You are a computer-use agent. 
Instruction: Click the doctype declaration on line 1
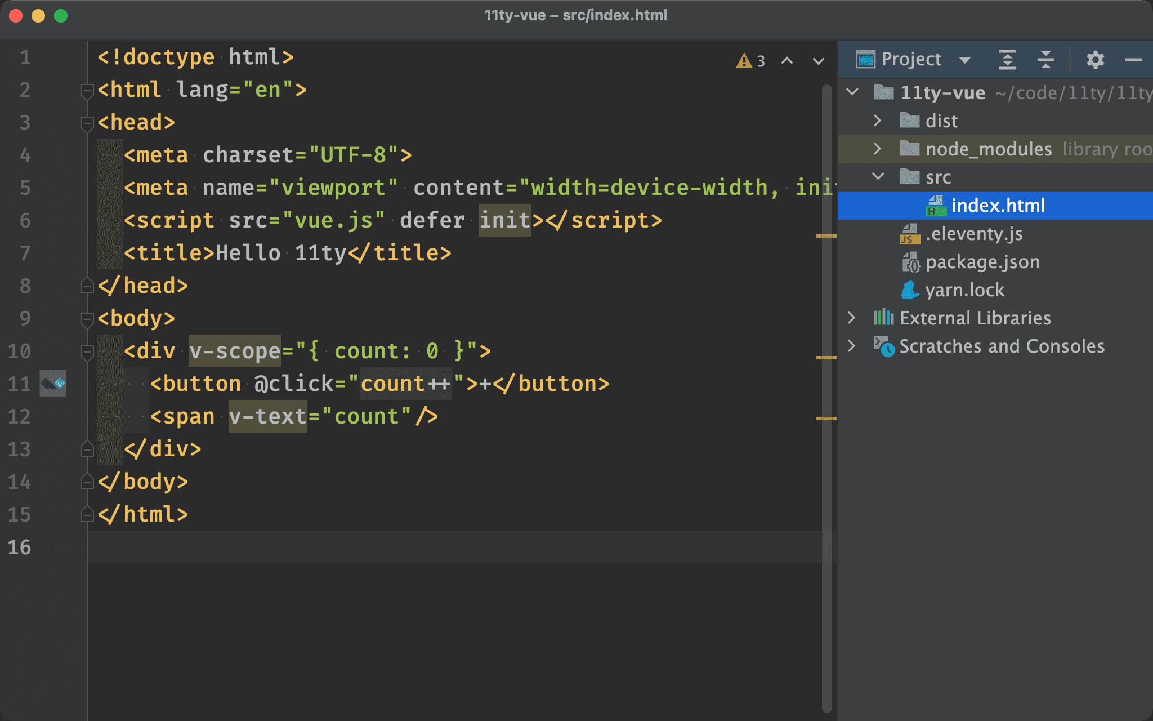click(195, 56)
